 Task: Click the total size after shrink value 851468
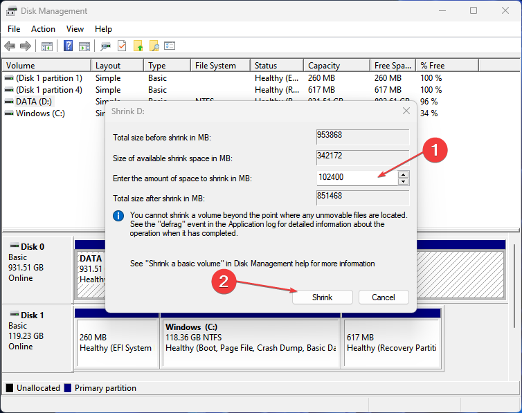(x=363, y=198)
